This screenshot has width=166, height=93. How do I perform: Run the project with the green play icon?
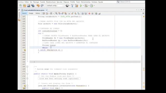click(x=81, y=6)
